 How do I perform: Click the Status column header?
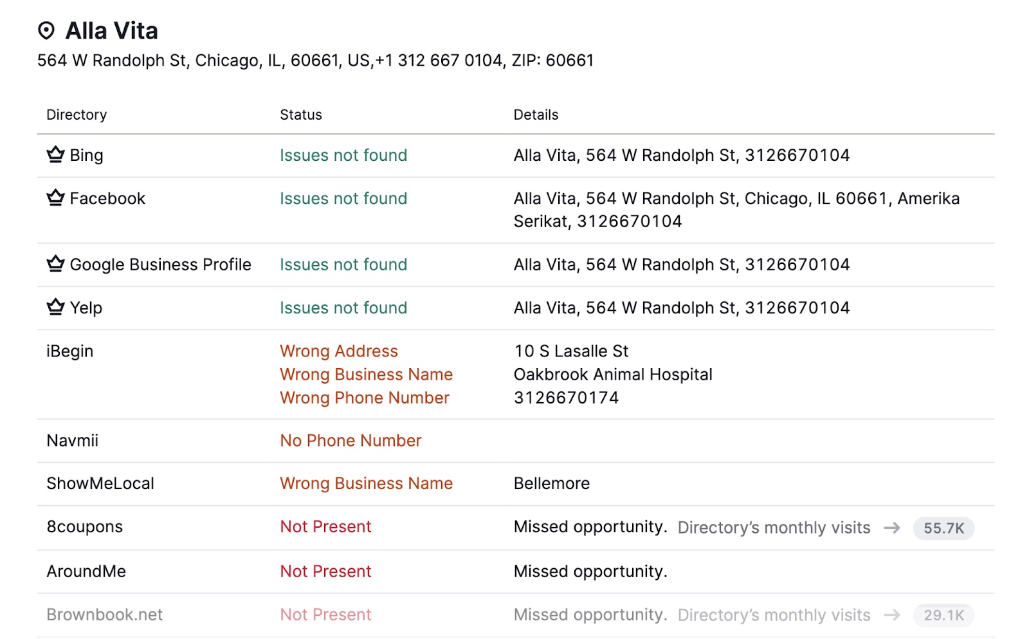pos(300,115)
